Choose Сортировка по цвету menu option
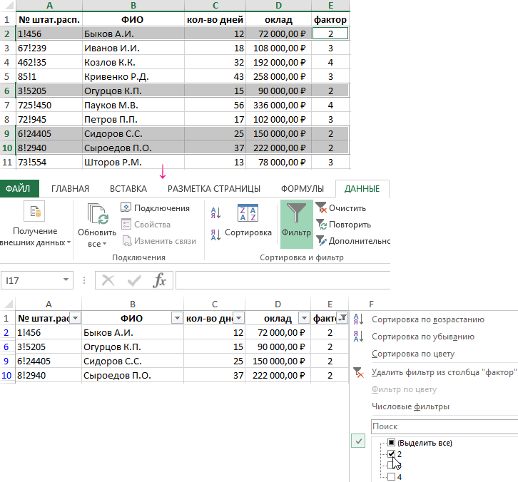518x482 pixels. click(412, 354)
